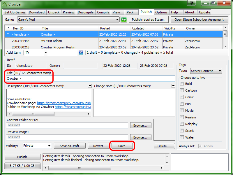The image size is (233, 175).
Task: Sort by the Visibility column header
Action: pyautogui.click(x=173, y=28)
